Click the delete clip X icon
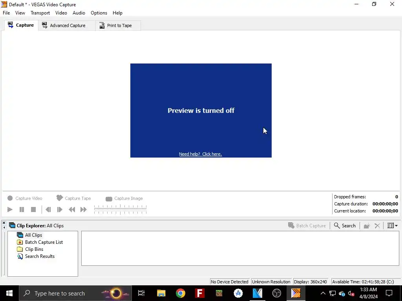Viewport: 402px width, 301px height. 377,225
